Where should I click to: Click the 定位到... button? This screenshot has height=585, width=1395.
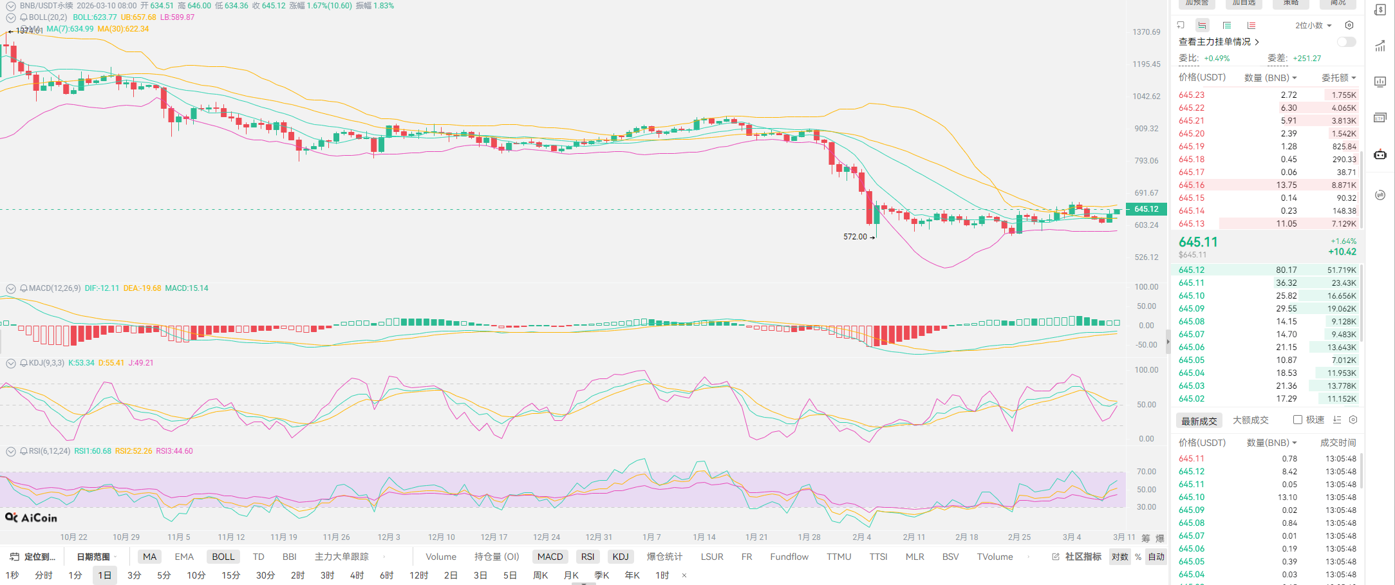tap(33, 557)
